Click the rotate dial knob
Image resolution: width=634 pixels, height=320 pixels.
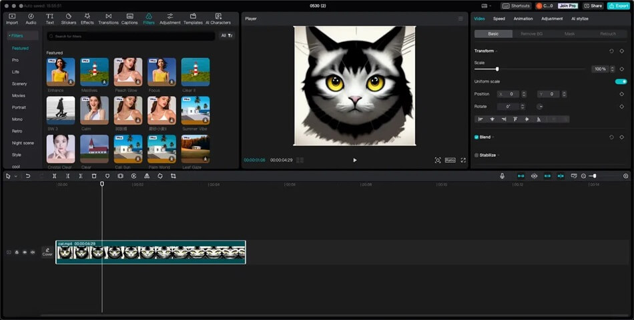540,107
